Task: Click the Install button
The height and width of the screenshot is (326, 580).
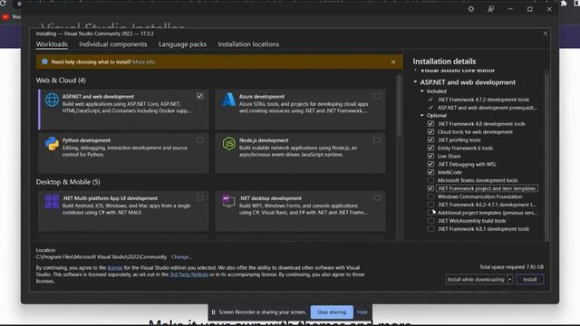Action: [x=529, y=280]
